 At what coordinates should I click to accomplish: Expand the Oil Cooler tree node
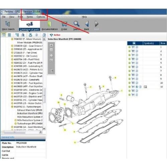pyautogui.click(x=12, y=56)
